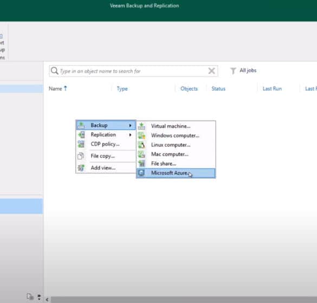Click the All jobs filter funnel icon
The width and height of the screenshot is (317, 303).
tap(233, 71)
